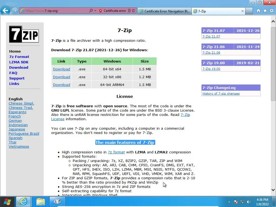Screen dimensions: 276x207
Task: Open the Tools gear icon
Action: (272, 11)
